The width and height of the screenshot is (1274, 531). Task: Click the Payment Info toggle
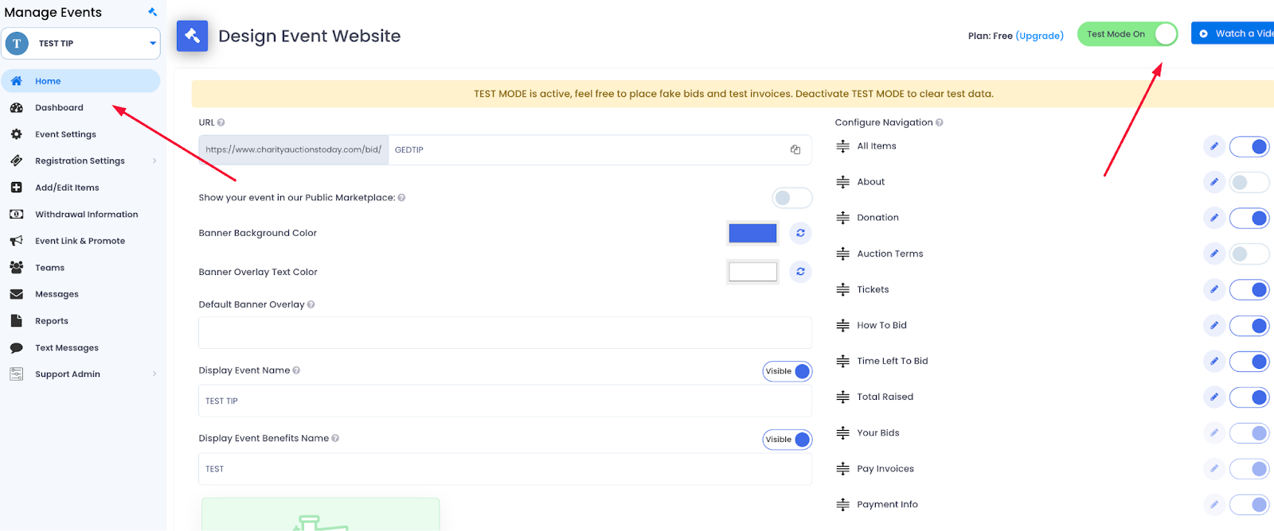point(1249,505)
